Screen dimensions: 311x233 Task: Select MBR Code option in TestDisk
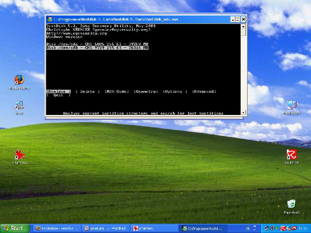(117, 92)
